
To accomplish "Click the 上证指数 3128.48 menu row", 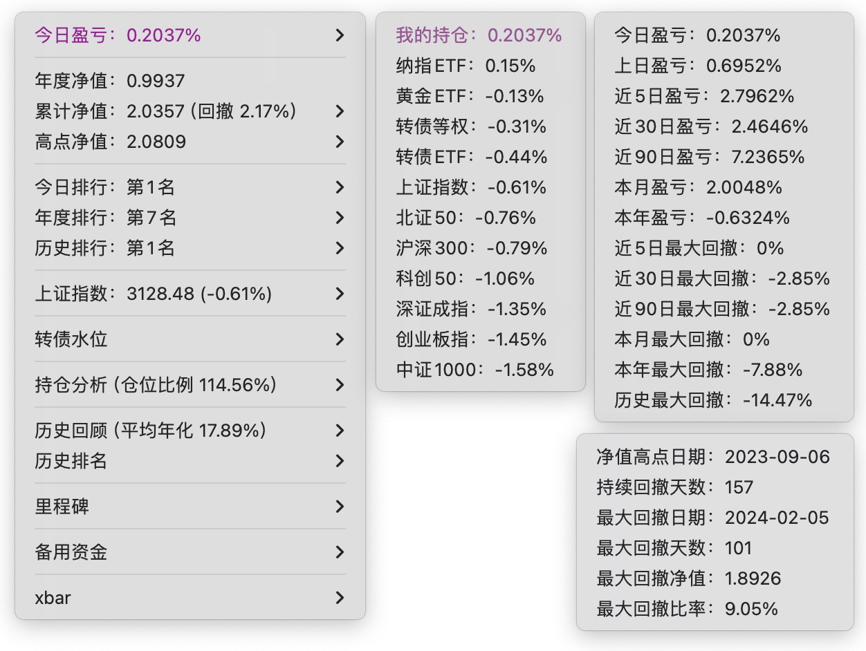I will pos(153,294).
